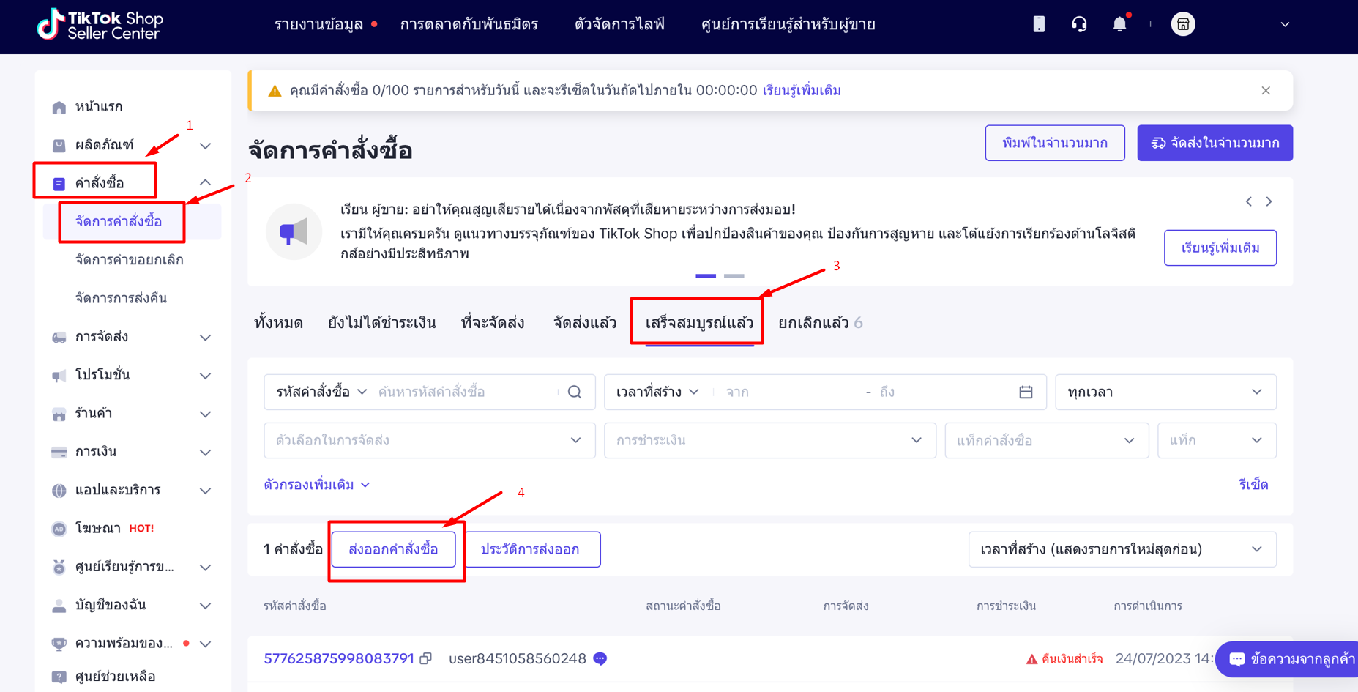Open the ทุกเวลา time range dropdown
The width and height of the screenshot is (1358, 692).
tap(1165, 392)
